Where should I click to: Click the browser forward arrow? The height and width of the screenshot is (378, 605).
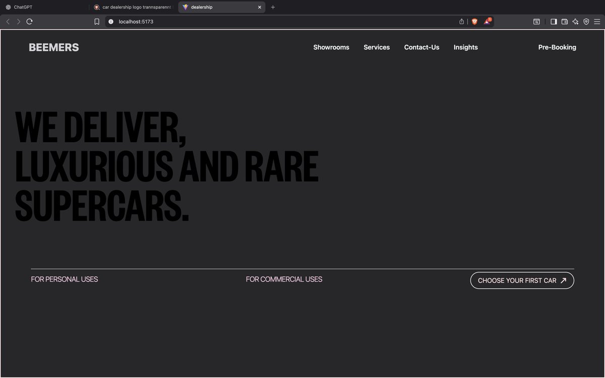tap(19, 22)
